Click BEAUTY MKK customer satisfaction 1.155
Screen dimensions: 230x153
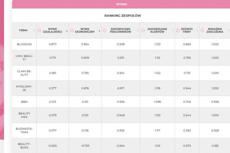(157, 115)
